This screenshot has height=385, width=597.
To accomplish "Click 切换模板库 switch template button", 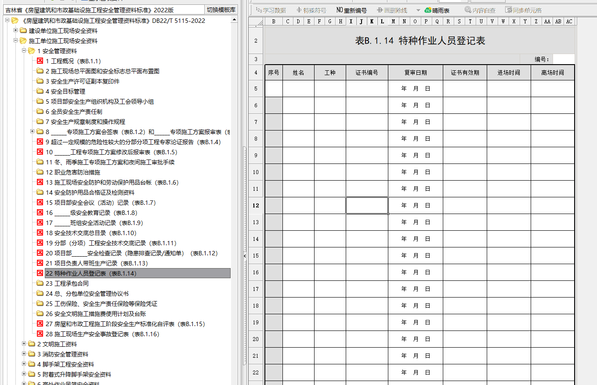I will [x=221, y=10].
